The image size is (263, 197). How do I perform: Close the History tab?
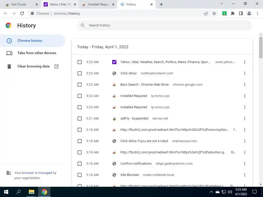point(152,4)
